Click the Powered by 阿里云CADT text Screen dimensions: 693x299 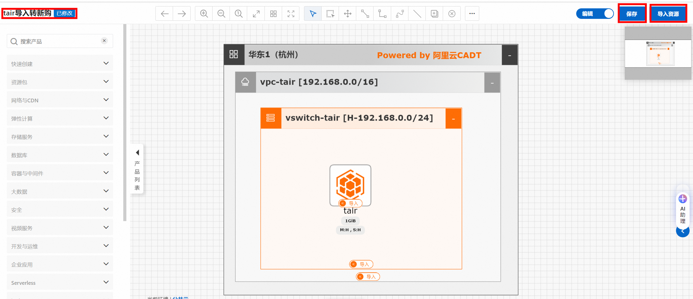429,55
